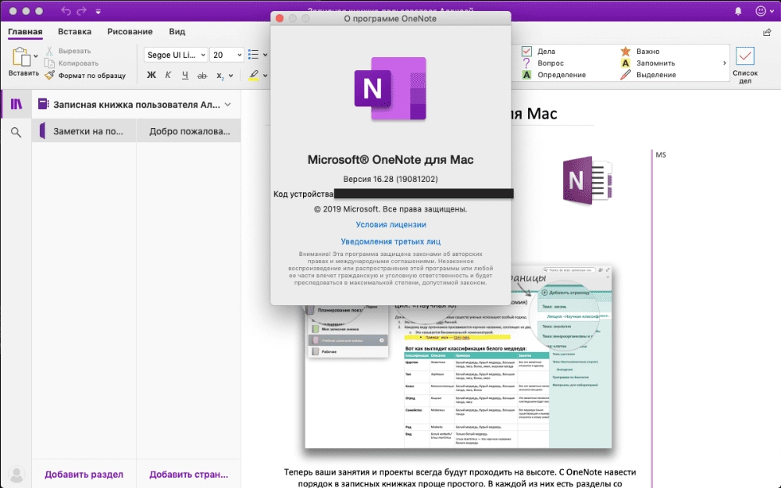The width and height of the screenshot is (781, 488).
Task: Click the © 2019 Microsoft copyright line
Action: (x=390, y=209)
